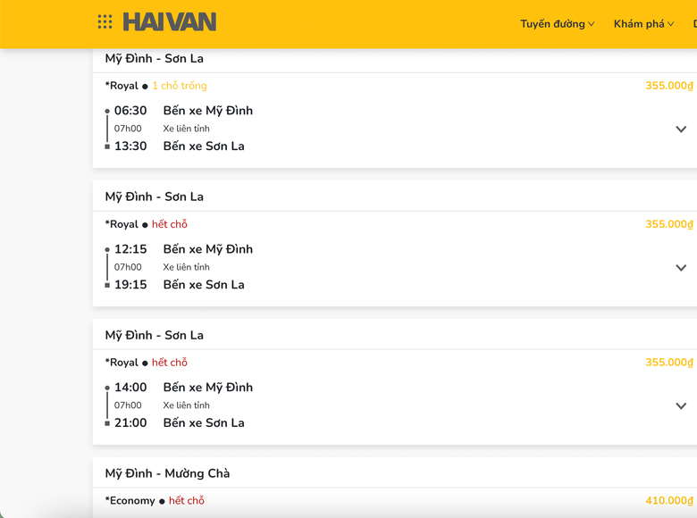Click the 12:15 Bến xe Mỹ Đình departure
The height and width of the screenshot is (518, 697).
tap(207, 249)
